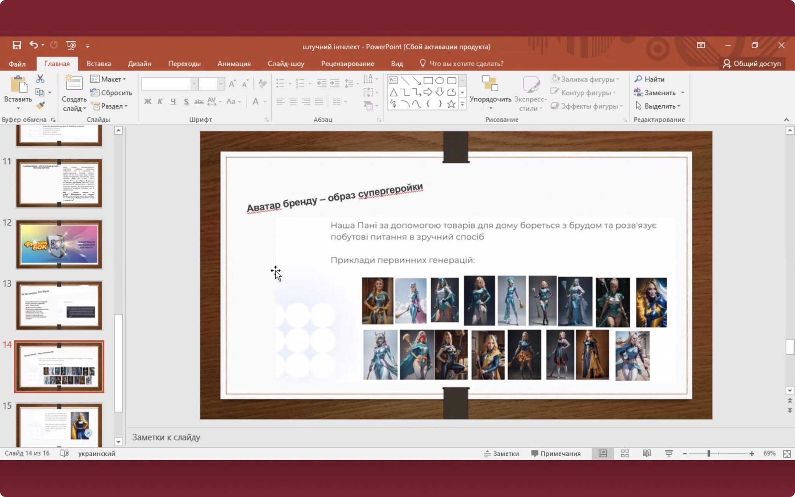795x497 pixels.
Task: Start slideshow from beginning icon
Action: click(71, 45)
